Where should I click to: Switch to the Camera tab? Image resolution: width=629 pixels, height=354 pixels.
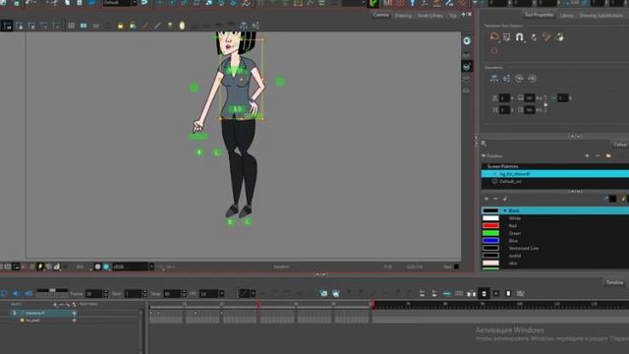[x=380, y=15]
